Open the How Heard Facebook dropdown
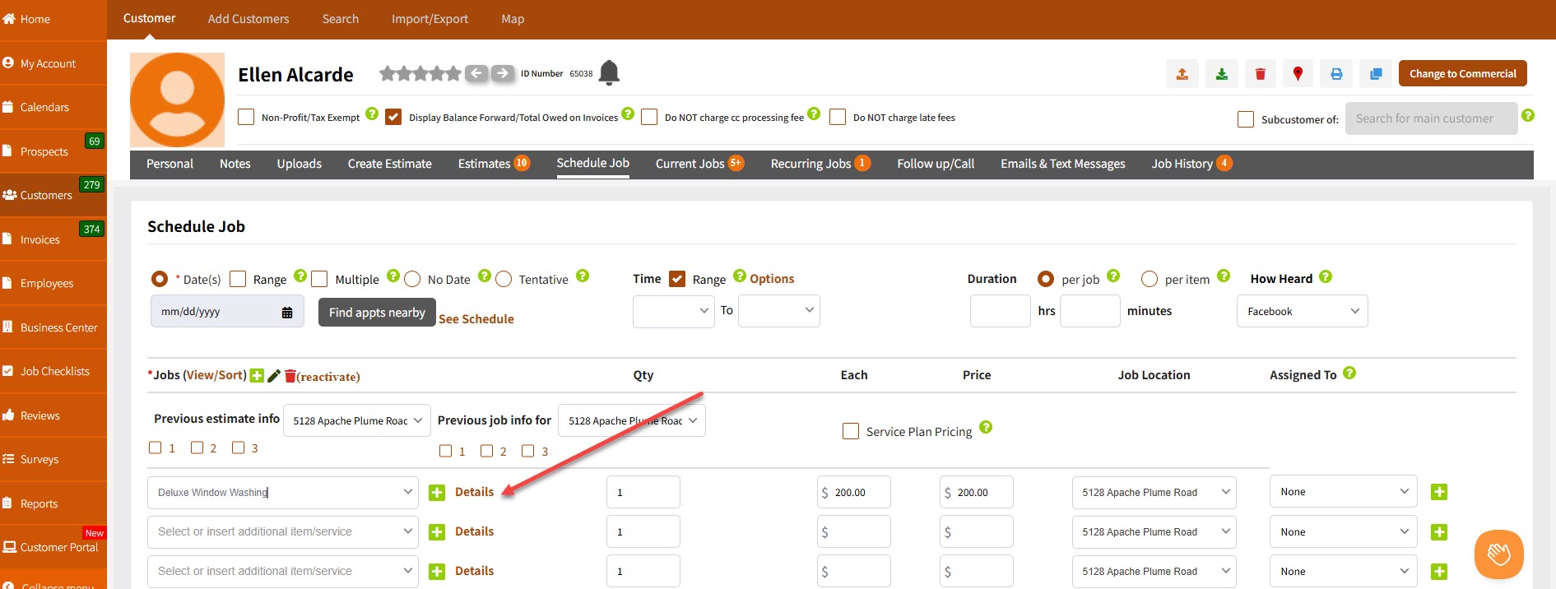This screenshot has width=1556, height=589. [x=1302, y=311]
